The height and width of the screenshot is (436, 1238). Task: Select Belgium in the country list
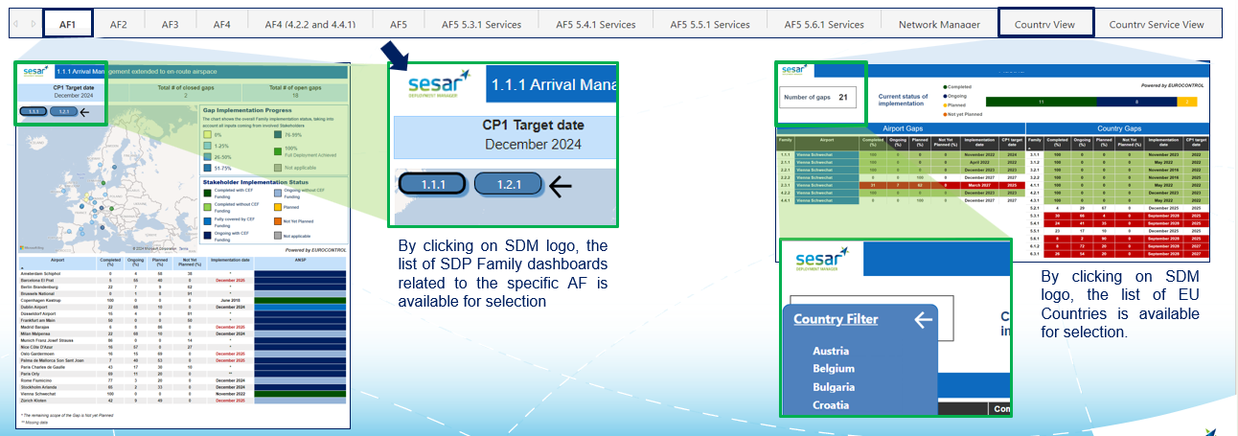[x=833, y=369]
